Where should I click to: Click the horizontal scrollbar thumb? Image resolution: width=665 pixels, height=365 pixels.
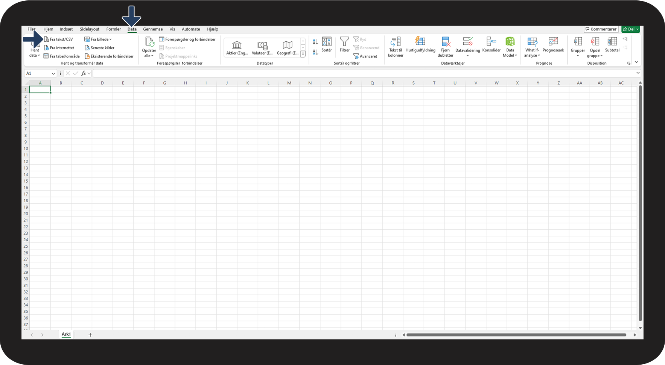click(516, 335)
